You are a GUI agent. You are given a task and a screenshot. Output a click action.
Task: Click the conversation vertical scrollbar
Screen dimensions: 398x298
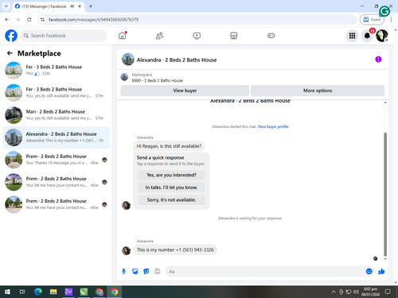(385, 195)
